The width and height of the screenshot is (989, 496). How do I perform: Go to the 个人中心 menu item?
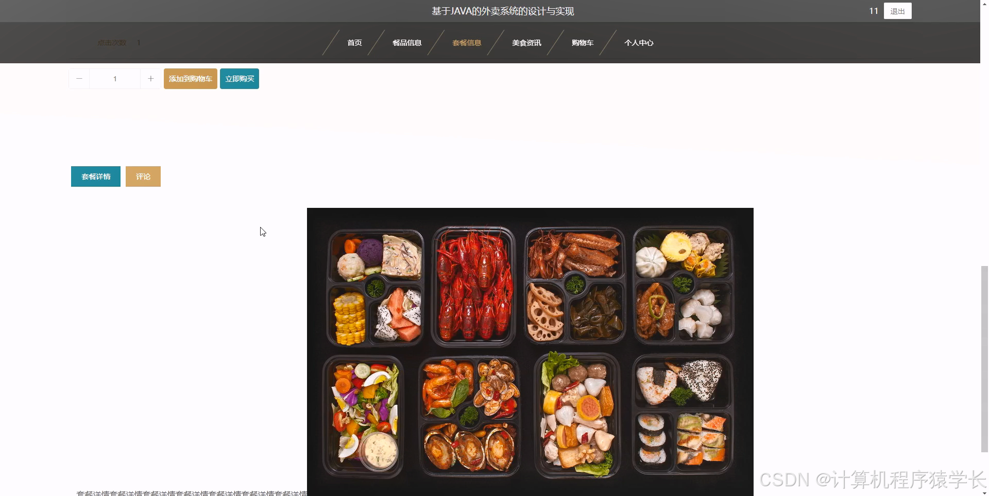639,43
